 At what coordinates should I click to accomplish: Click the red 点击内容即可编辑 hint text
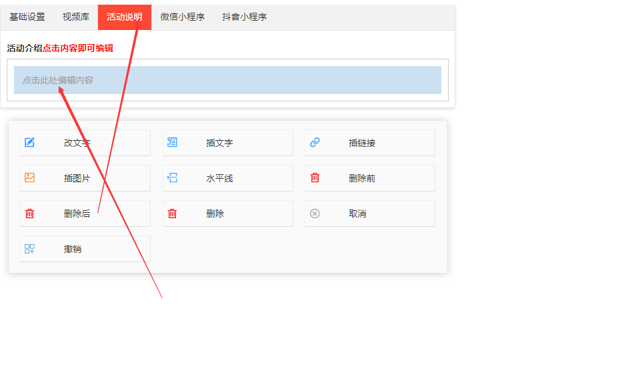tap(78, 49)
